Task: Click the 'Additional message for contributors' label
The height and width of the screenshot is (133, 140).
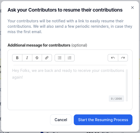Action: 39,45
